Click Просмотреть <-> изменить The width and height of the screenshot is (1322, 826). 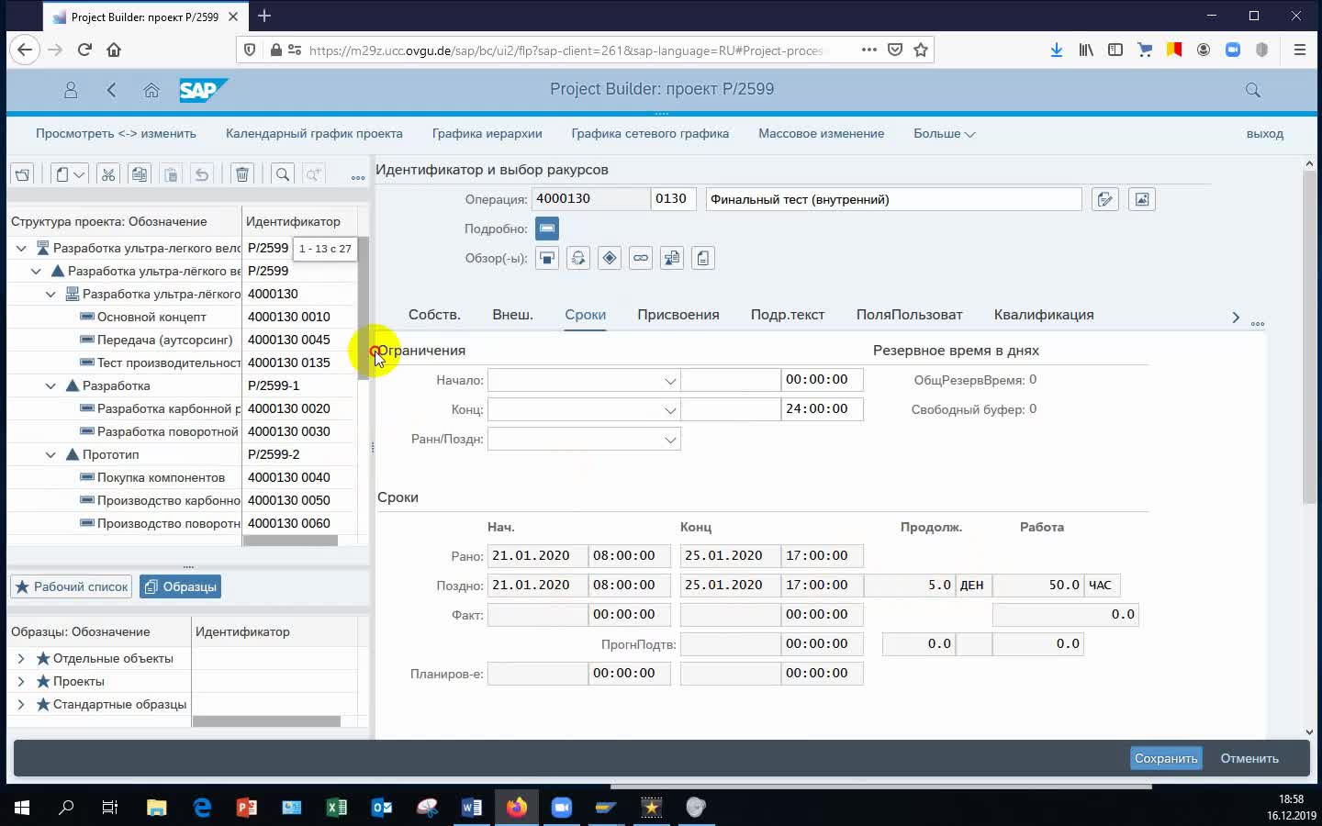[116, 133]
